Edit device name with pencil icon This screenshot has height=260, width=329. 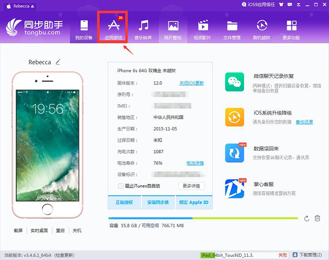coord(58,62)
